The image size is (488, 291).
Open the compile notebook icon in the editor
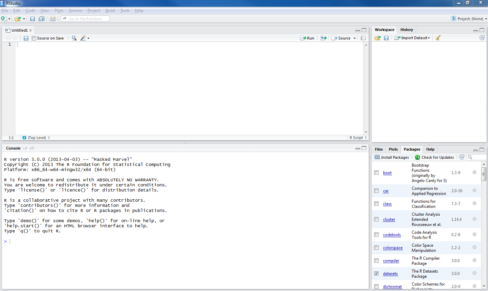pyautogui.click(x=363, y=38)
